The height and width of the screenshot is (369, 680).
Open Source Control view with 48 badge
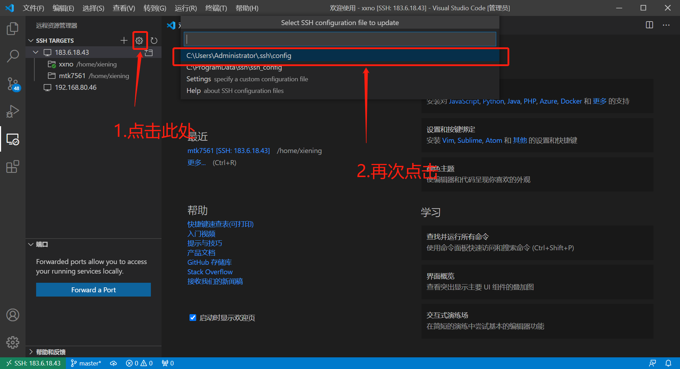click(13, 84)
